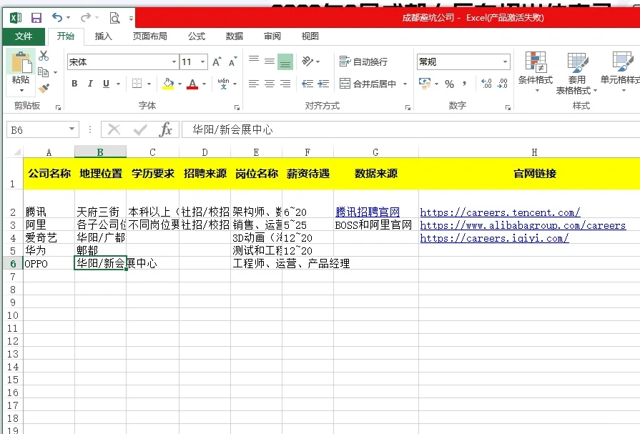Open the careers.tencent.com link
This screenshot has height=434, width=640.
[x=500, y=212]
